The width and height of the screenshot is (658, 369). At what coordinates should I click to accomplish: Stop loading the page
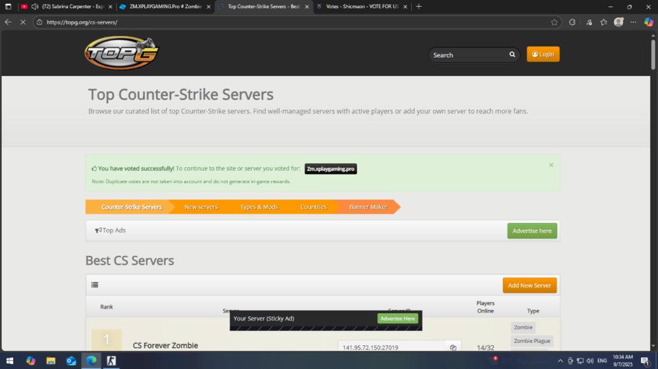(x=23, y=22)
